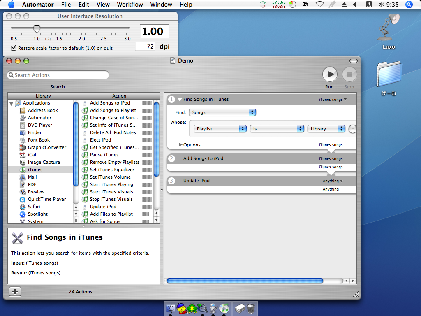Click the 72 dpi value field

click(145, 46)
